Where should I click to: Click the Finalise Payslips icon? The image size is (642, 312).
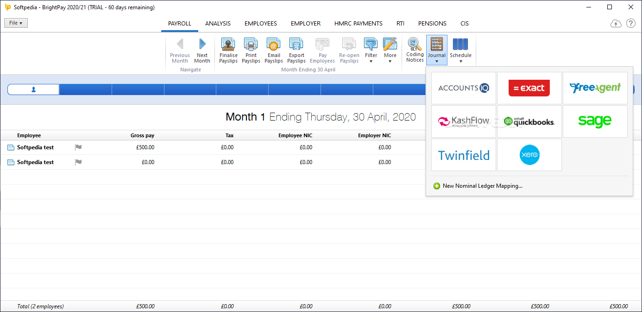click(228, 45)
